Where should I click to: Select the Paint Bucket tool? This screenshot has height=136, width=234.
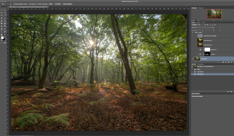tap(5, 23)
